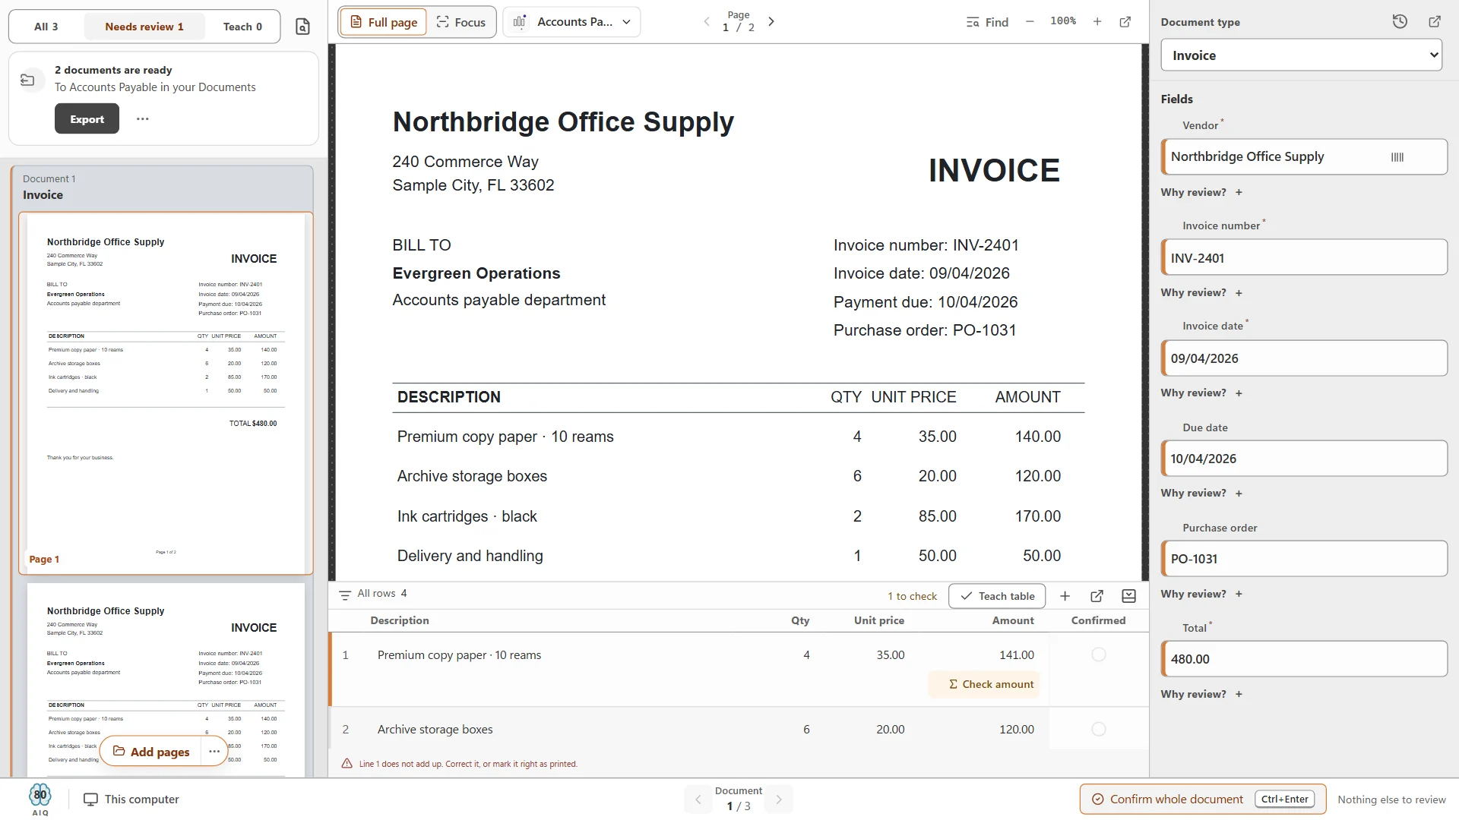Open document type history icon
Viewport: 1459px width, 820px height.
click(x=1400, y=22)
